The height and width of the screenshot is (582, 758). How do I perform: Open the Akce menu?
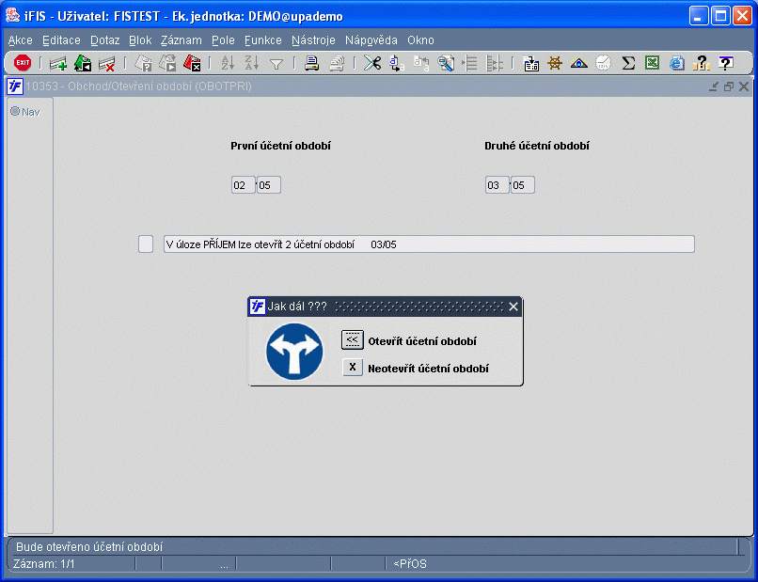[21, 40]
